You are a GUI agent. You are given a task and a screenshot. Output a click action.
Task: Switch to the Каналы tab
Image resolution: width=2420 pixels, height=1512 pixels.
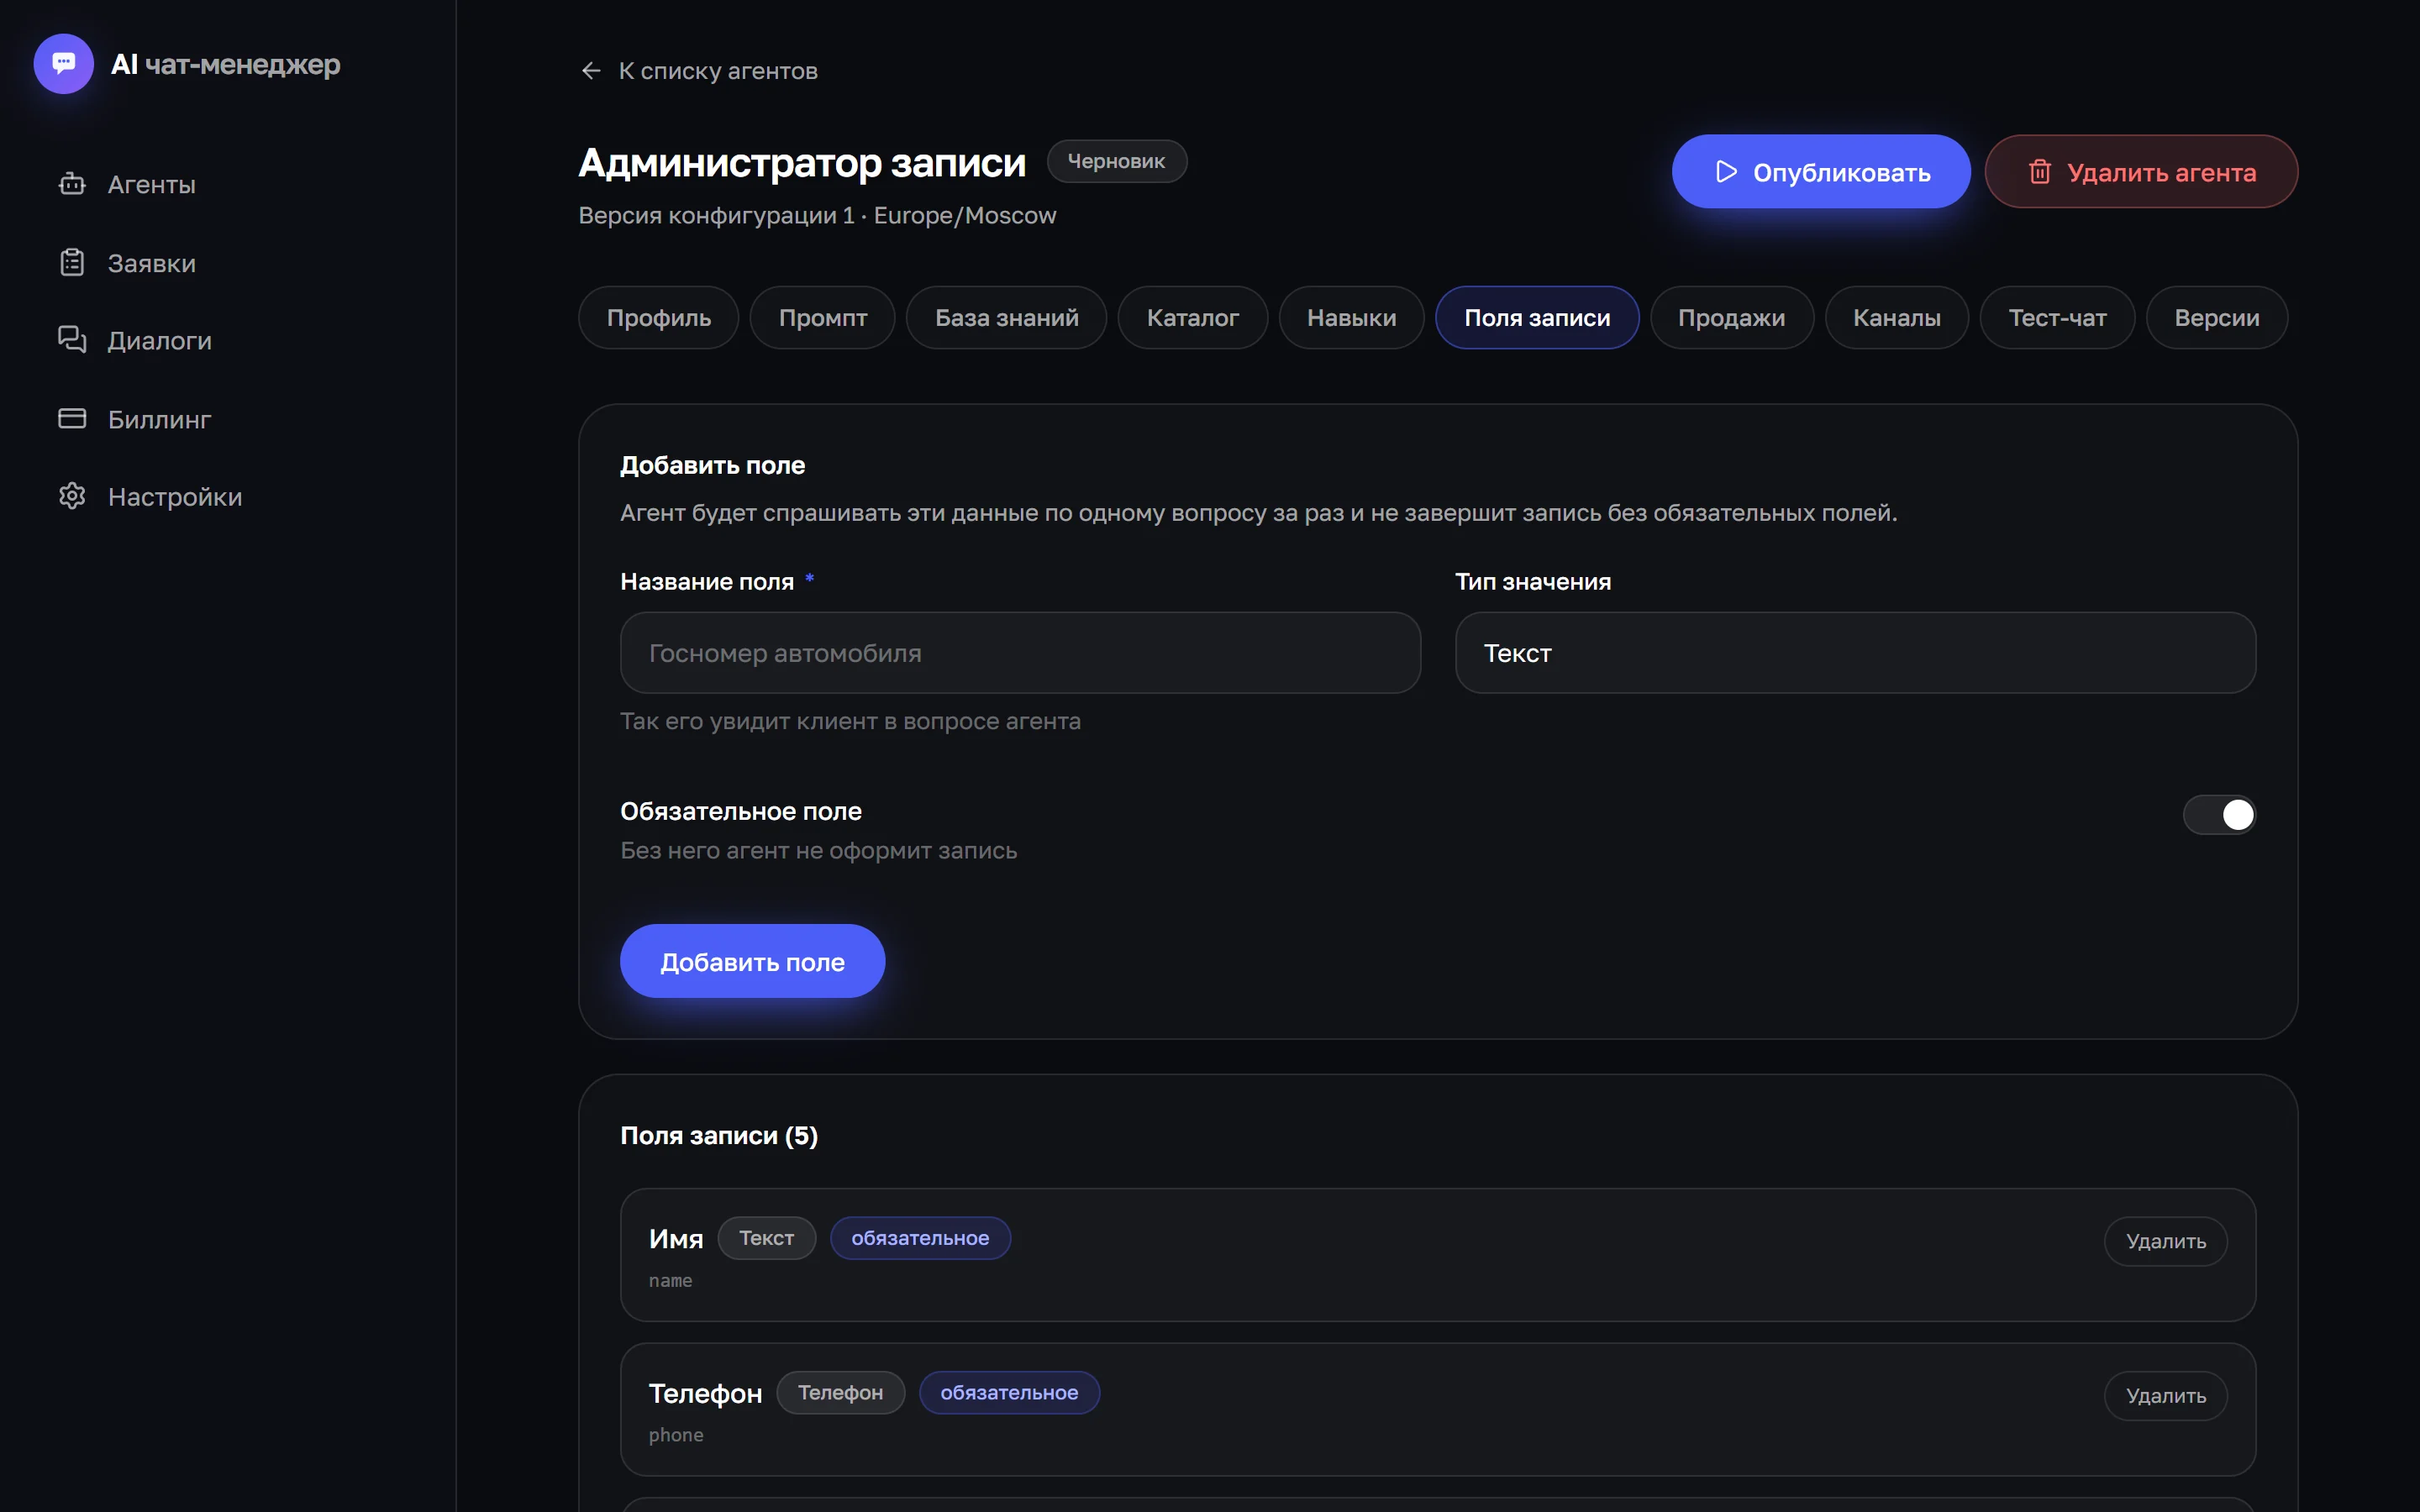[1897, 318]
